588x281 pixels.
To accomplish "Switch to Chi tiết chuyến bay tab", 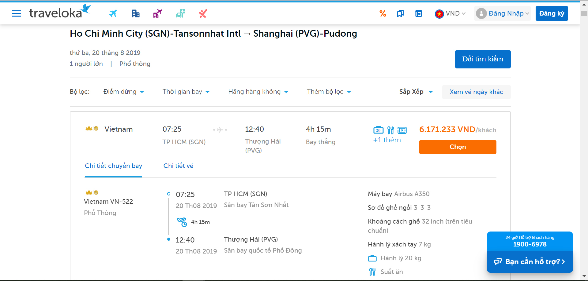I will (113, 166).
